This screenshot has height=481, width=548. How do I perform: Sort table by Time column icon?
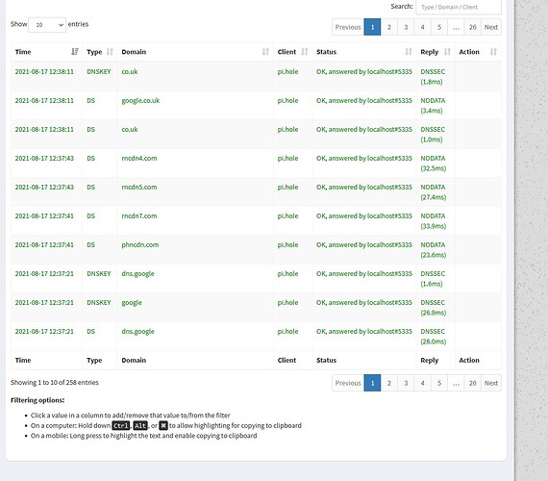pos(75,52)
